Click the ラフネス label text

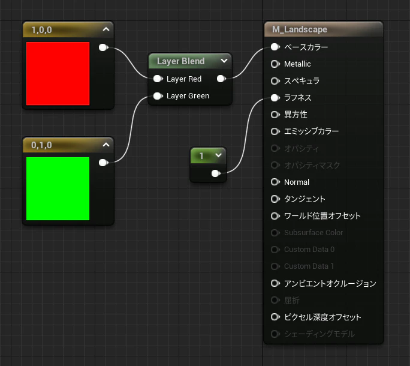tap(297, 98)
